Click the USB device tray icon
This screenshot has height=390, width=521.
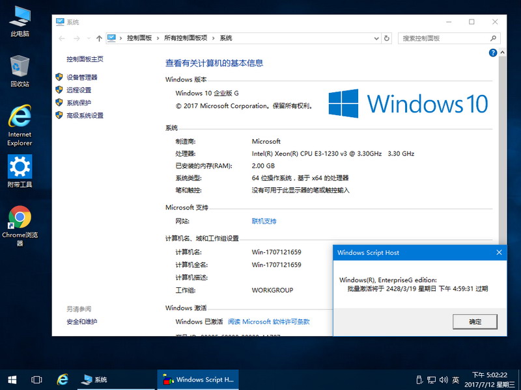419,380
